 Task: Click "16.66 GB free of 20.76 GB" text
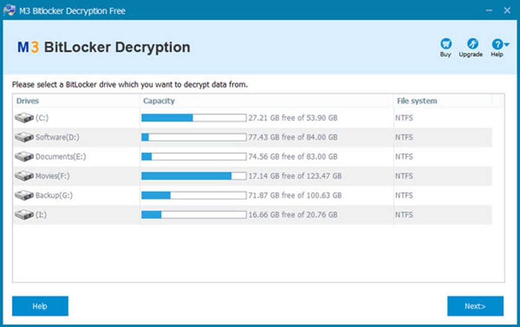click(293, 215)
